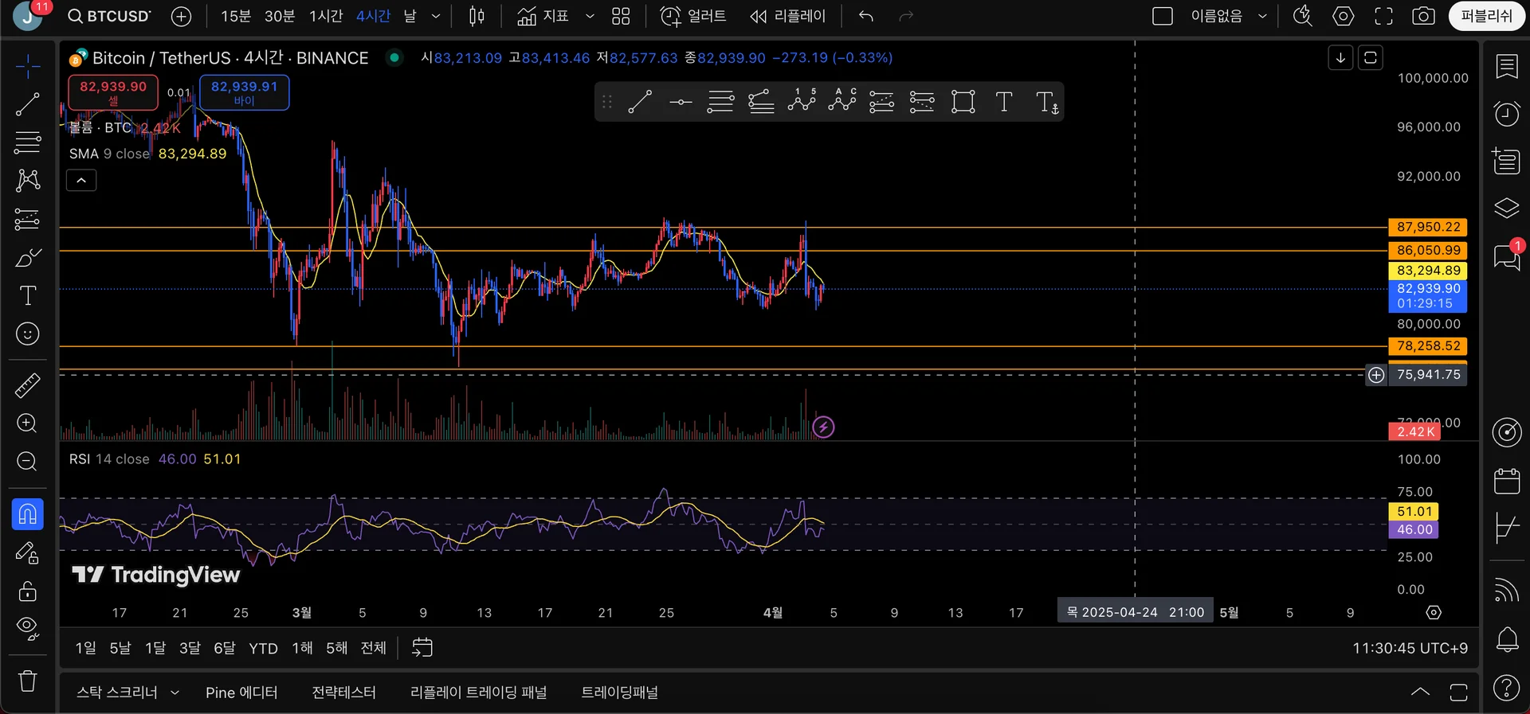Switch to the 30분 timeframe
Viewport: 1530px width, 714px height.
click(280, 16)
